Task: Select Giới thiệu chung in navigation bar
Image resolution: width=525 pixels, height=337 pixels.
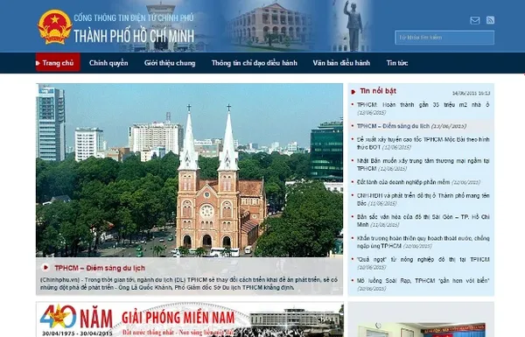Action: coord(170,63)
